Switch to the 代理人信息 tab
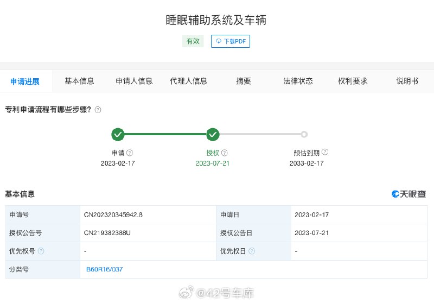Image resolution: width=434 pixels, height=303 pixels. [x=188, y=81]
